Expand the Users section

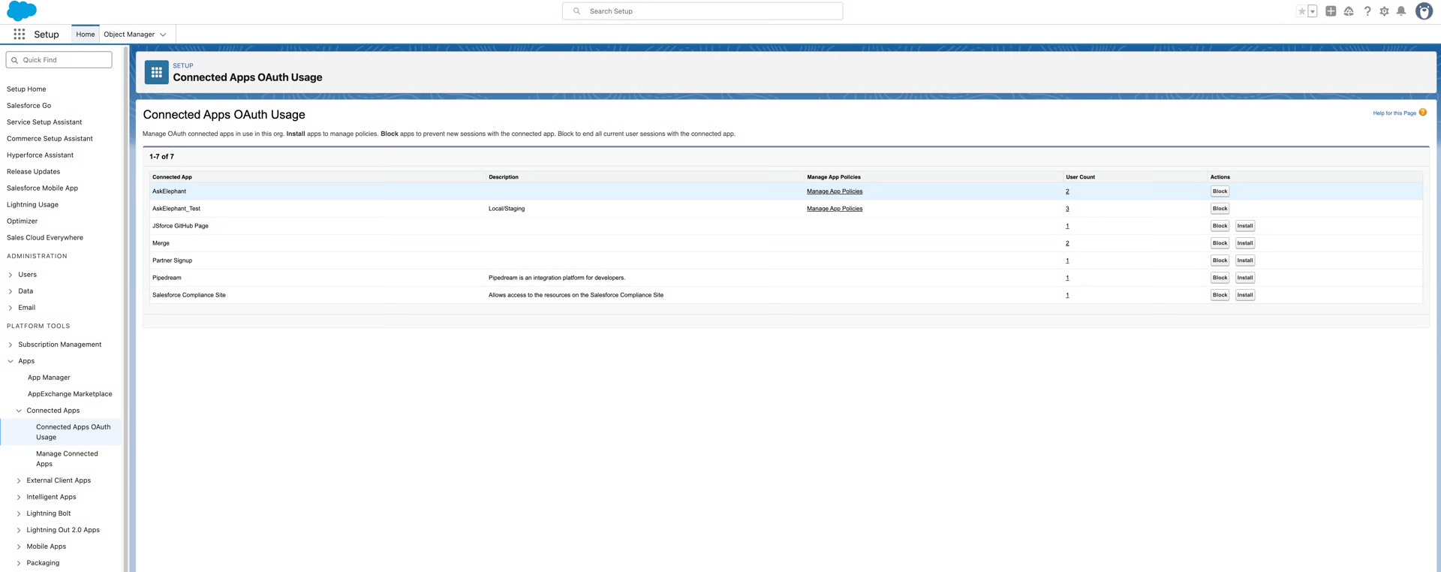click(11, 275)
